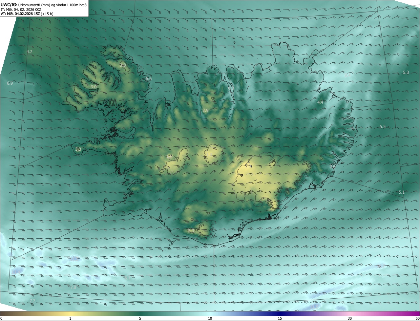Click the 30 tick label on color scale
Image resolution: width=420 pixels, height=321 pixels.
(350, 318)
